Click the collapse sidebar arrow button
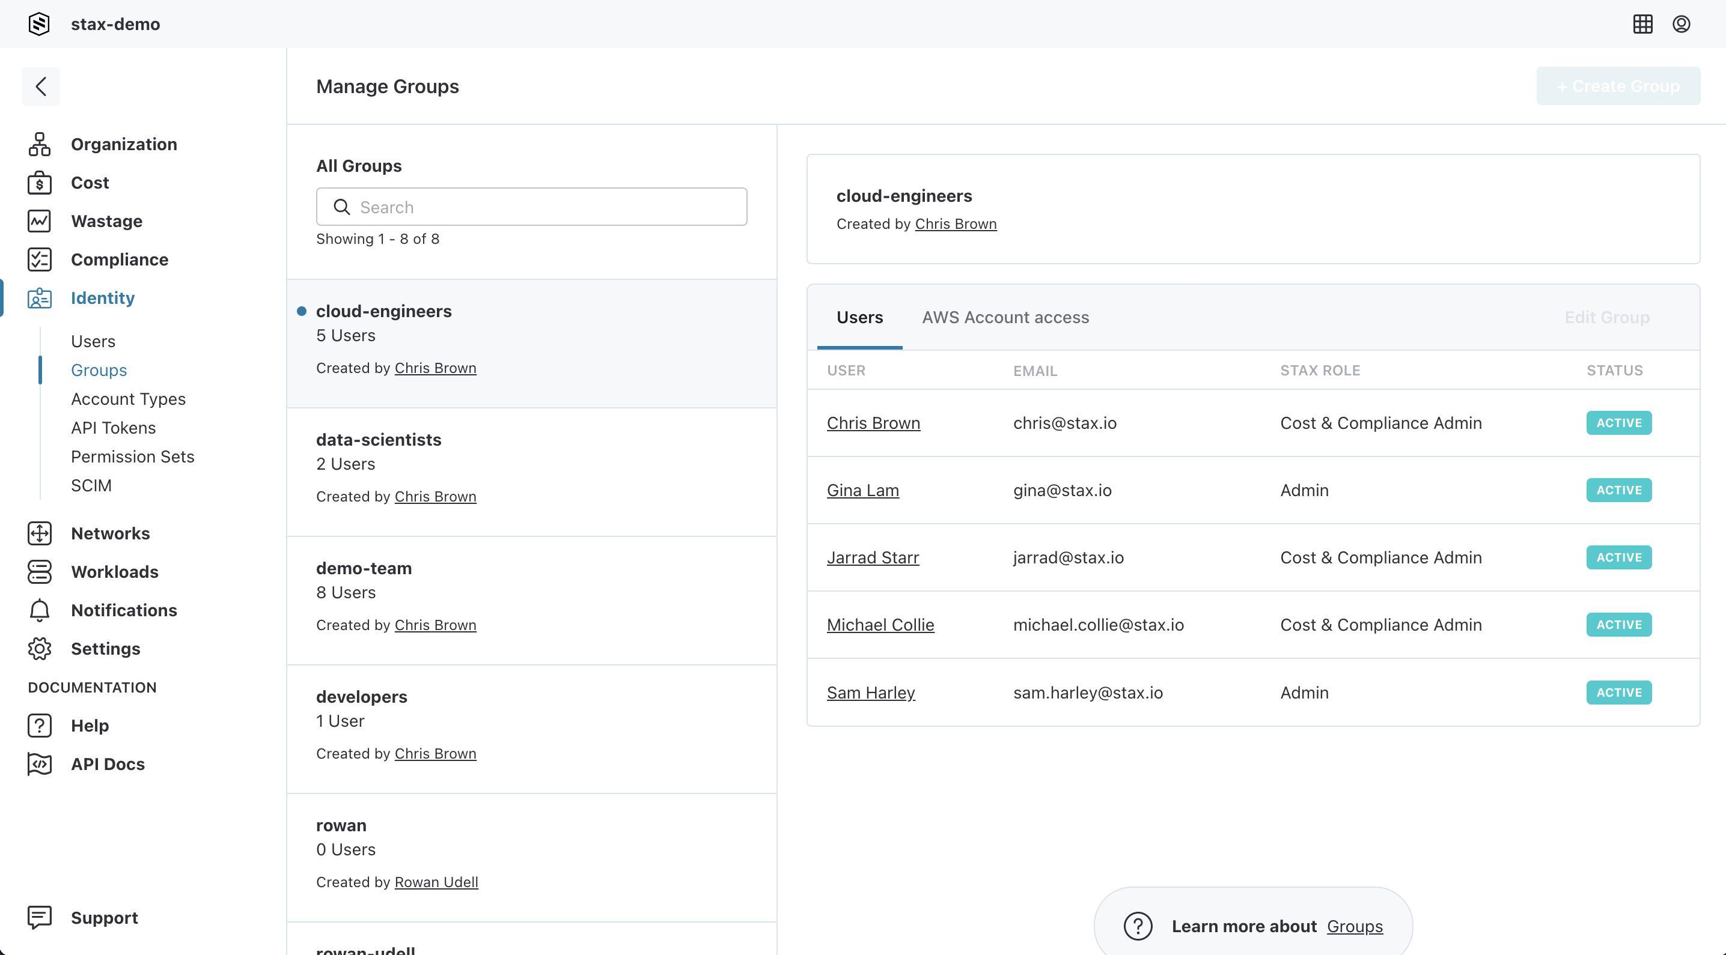The width and height of the screenshot is (1726, 955). 40,86
